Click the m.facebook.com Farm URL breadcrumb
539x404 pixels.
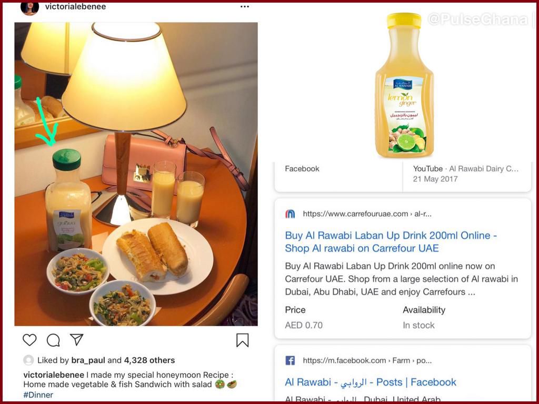tap(367, 360)
